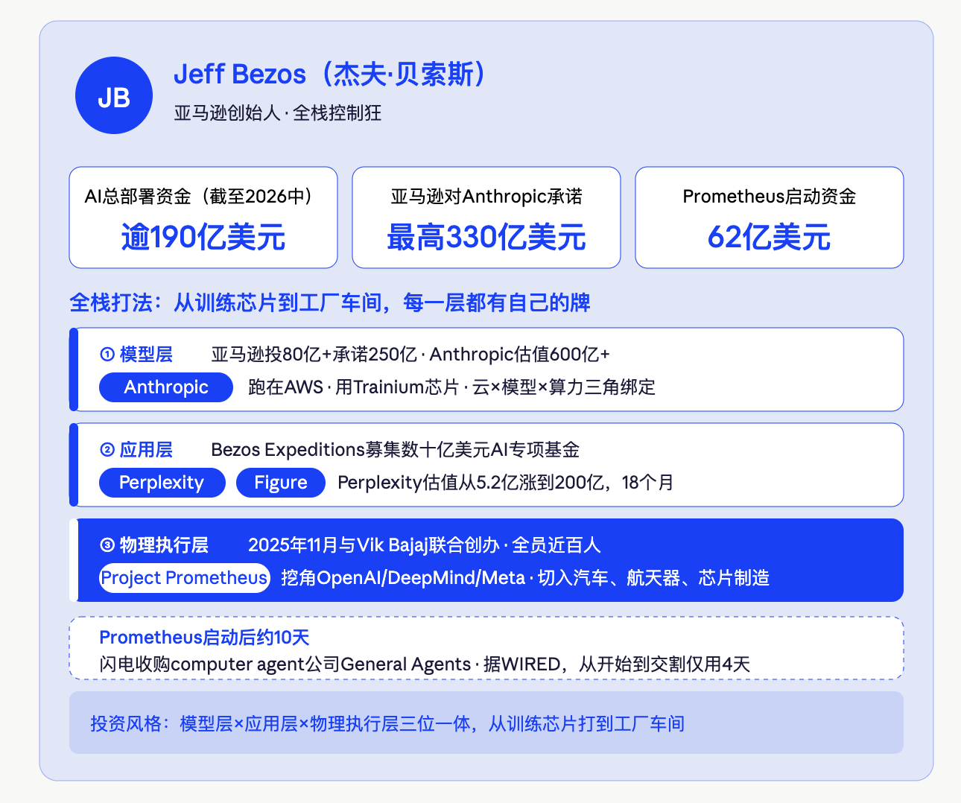
Task: Click the 62亿美元 figure
Action: [x=770, y=238]
